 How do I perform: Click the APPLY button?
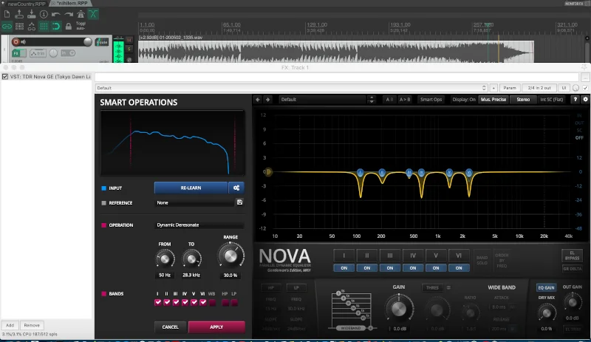coord(216,327)
